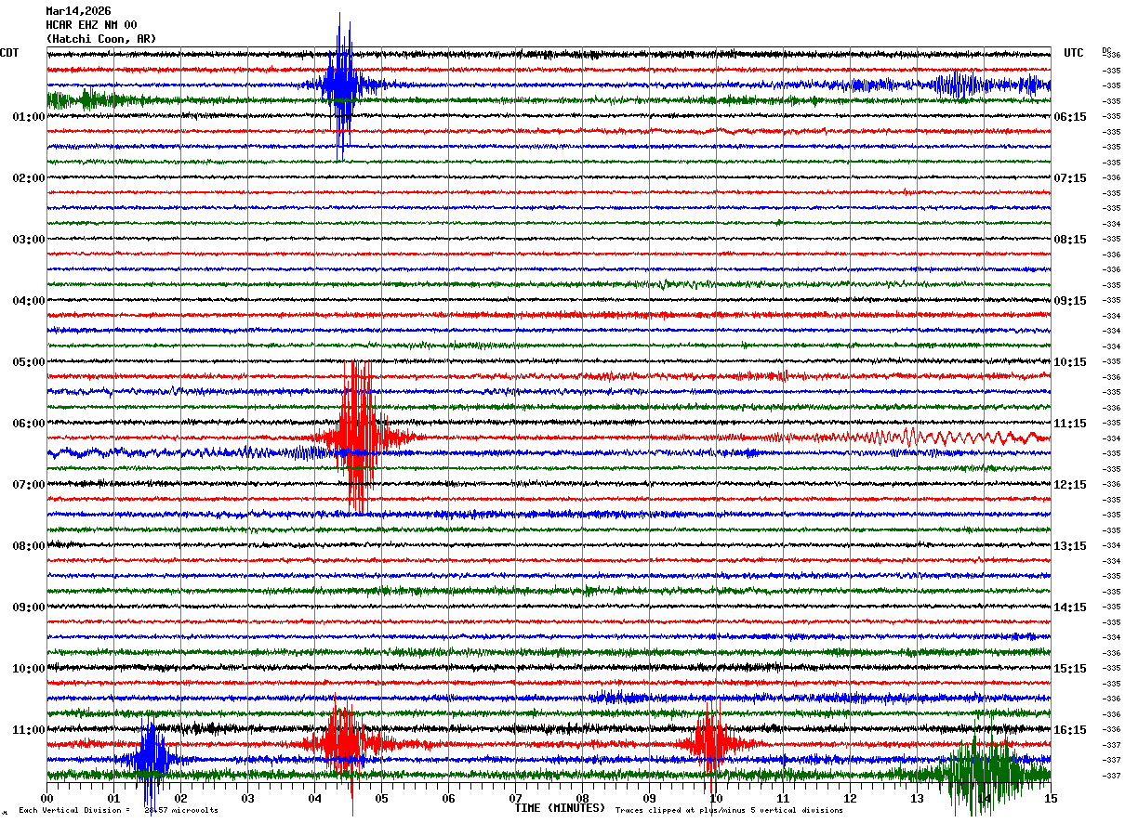Viewport: 1125px width, 823px height.
Task: Select the 02:00 CDT row label
Action: coord(29,178)
